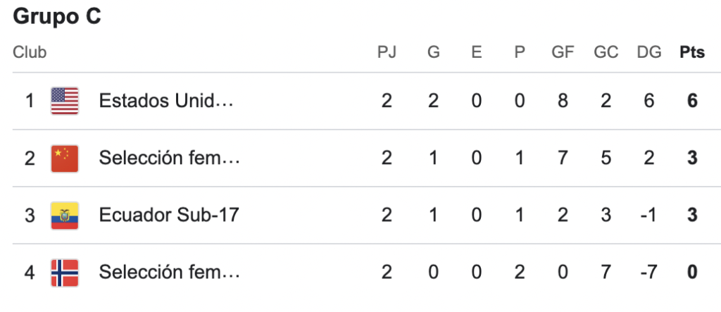Click the China flag icon
This screenshot has height=312, width=721.
(x=65, y=158)
